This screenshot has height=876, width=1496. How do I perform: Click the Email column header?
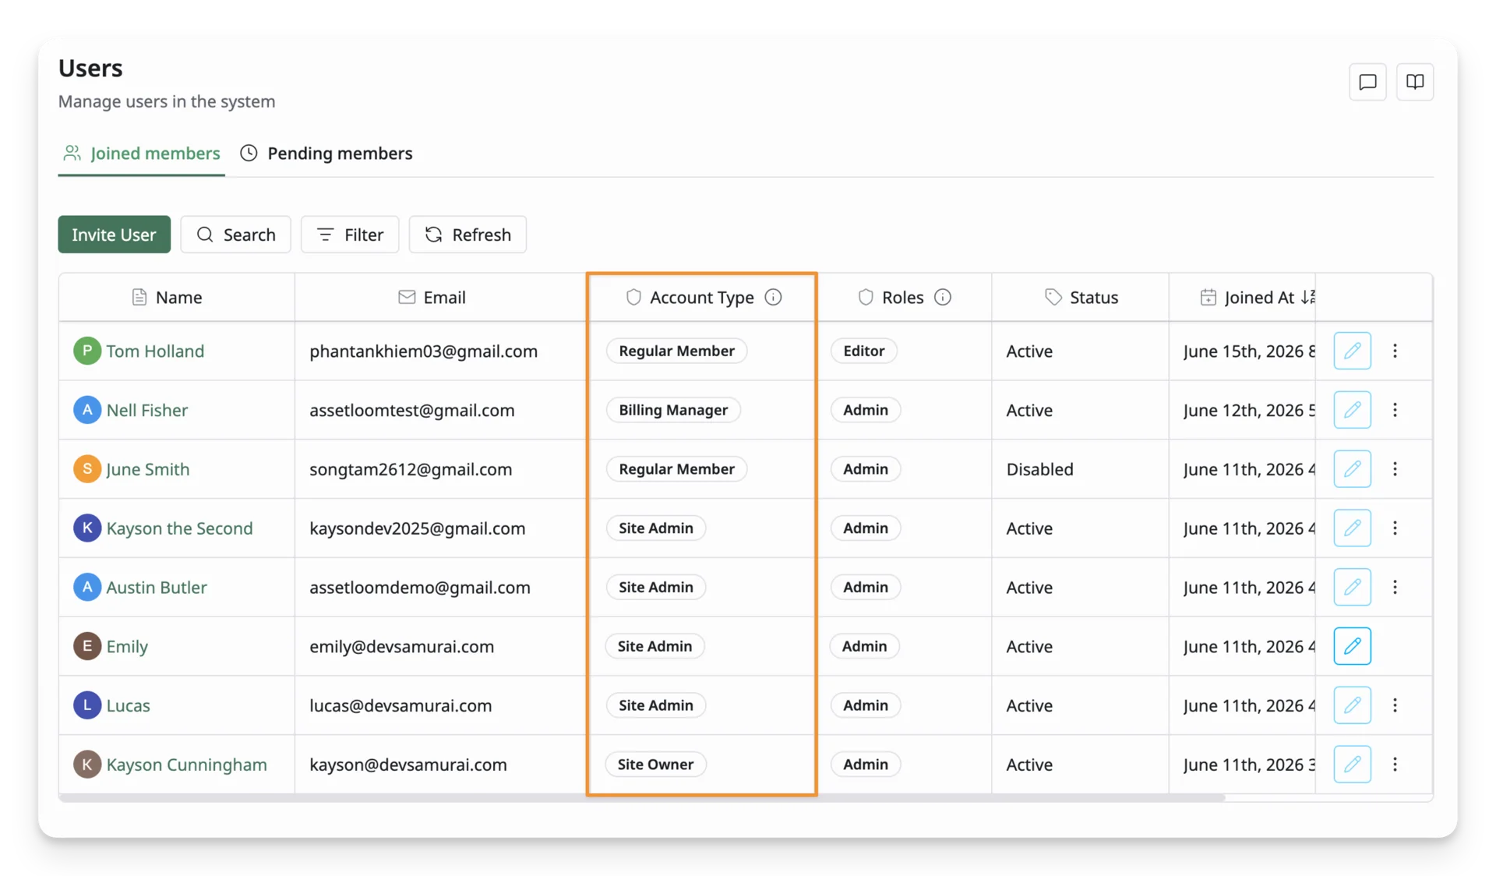tap(441, 297)
